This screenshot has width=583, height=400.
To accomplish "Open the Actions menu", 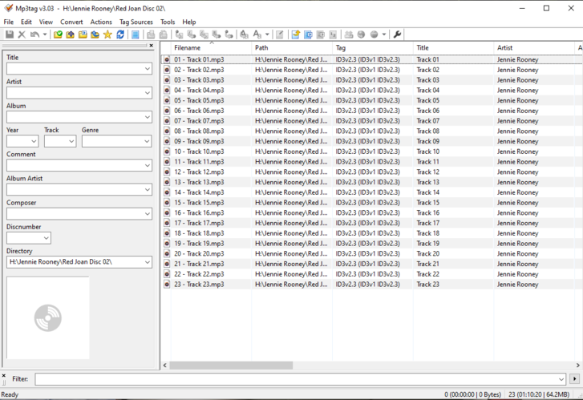I will (101, 22).
